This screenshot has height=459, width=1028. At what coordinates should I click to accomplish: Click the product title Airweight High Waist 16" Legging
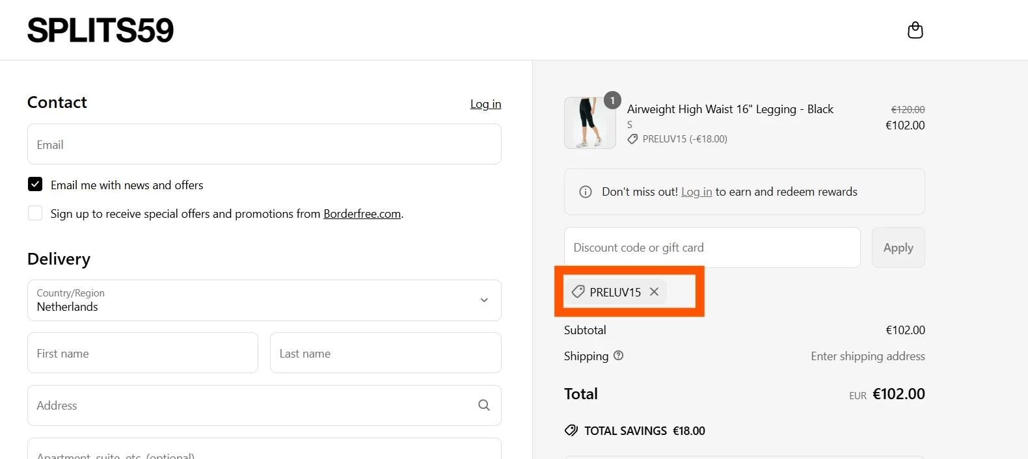[x=730, y=109]
